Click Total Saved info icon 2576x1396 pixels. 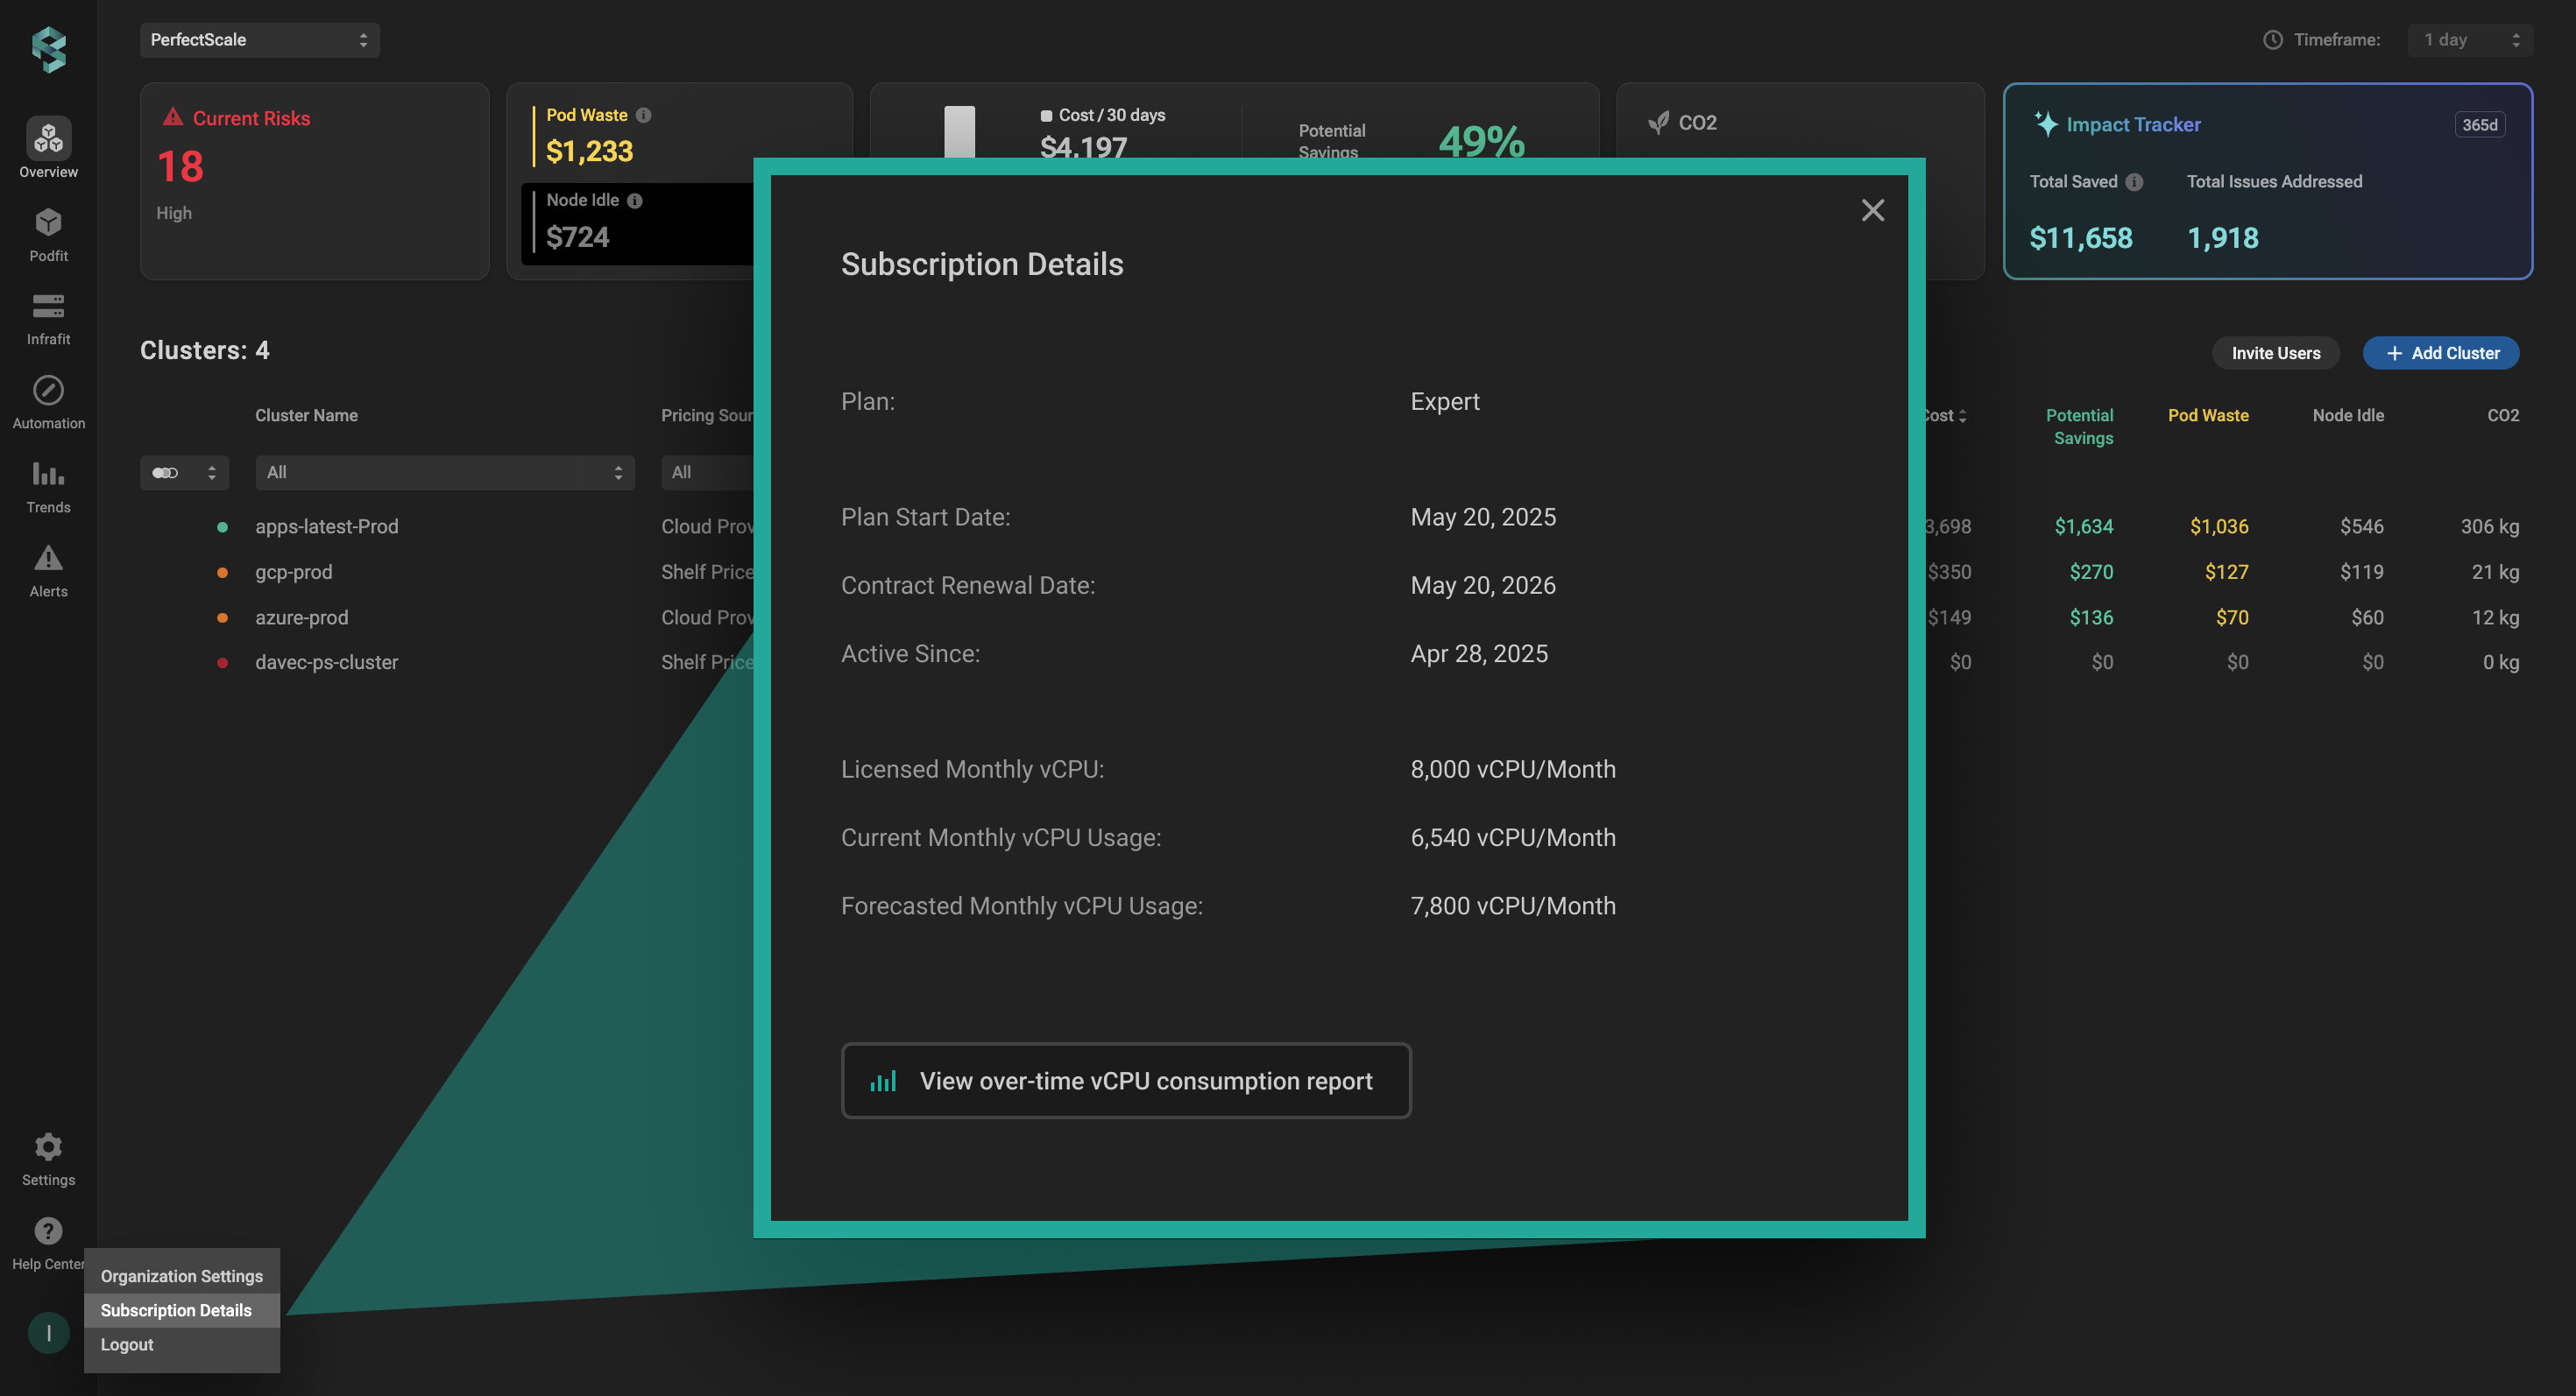[x=2134, y=182]
